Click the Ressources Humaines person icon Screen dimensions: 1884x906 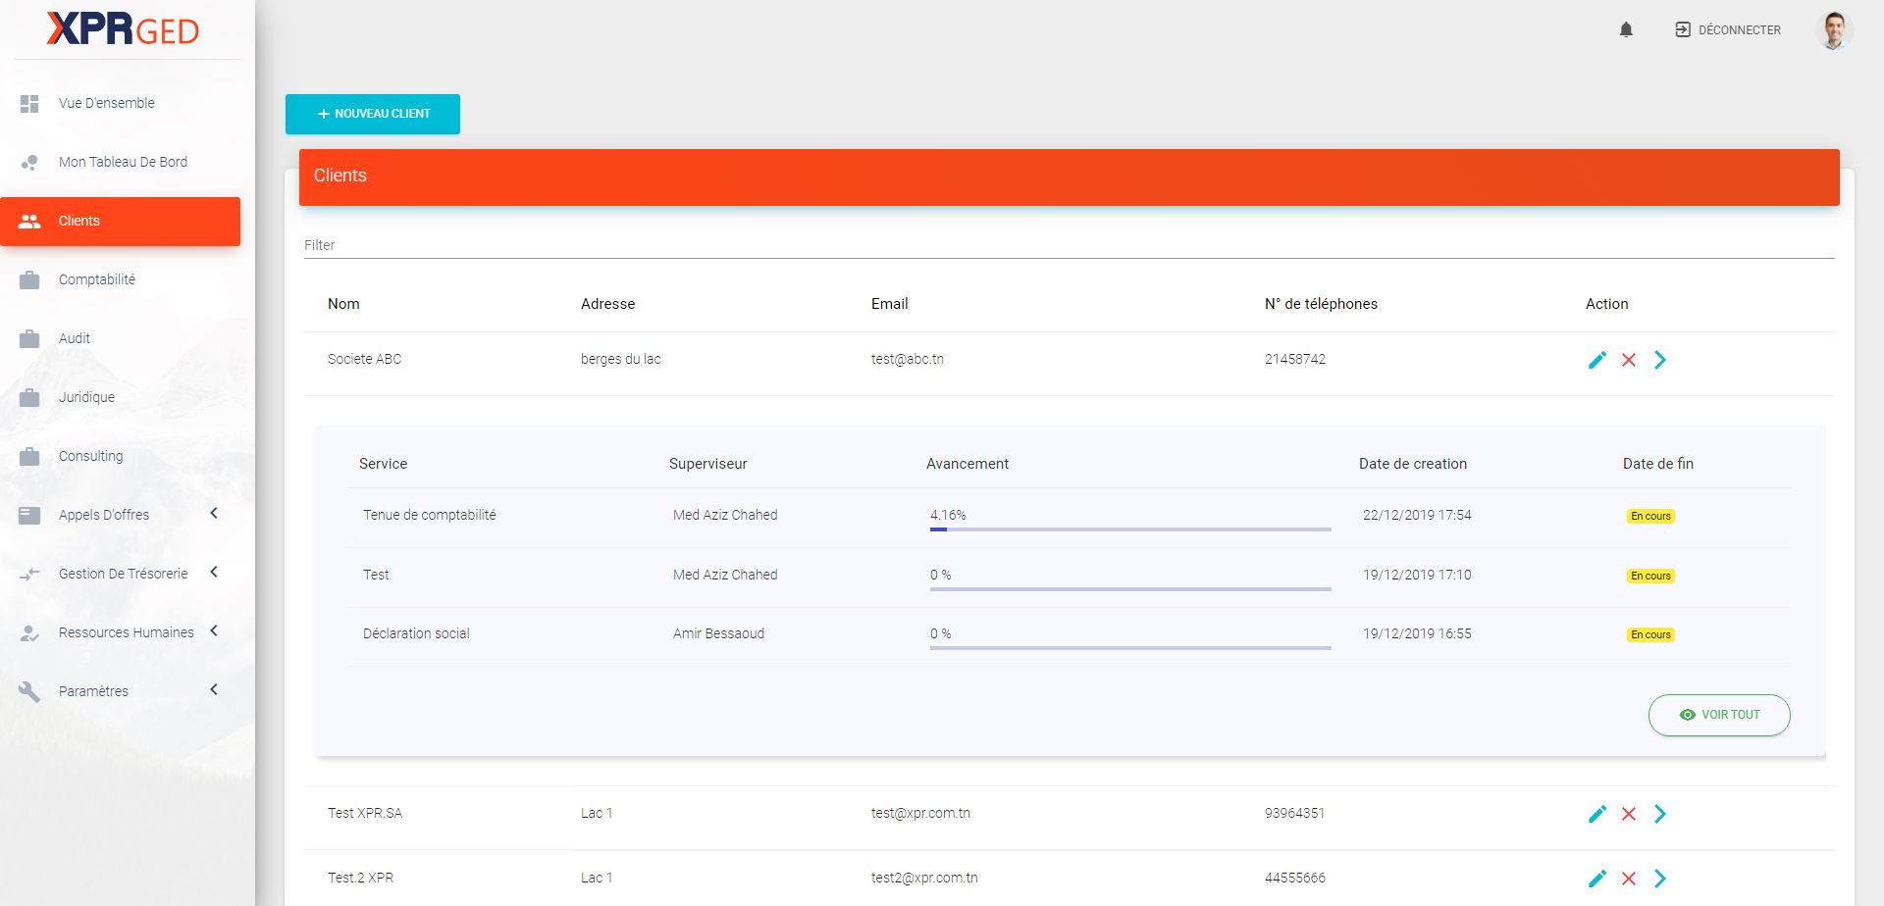[x=29, y=633]
